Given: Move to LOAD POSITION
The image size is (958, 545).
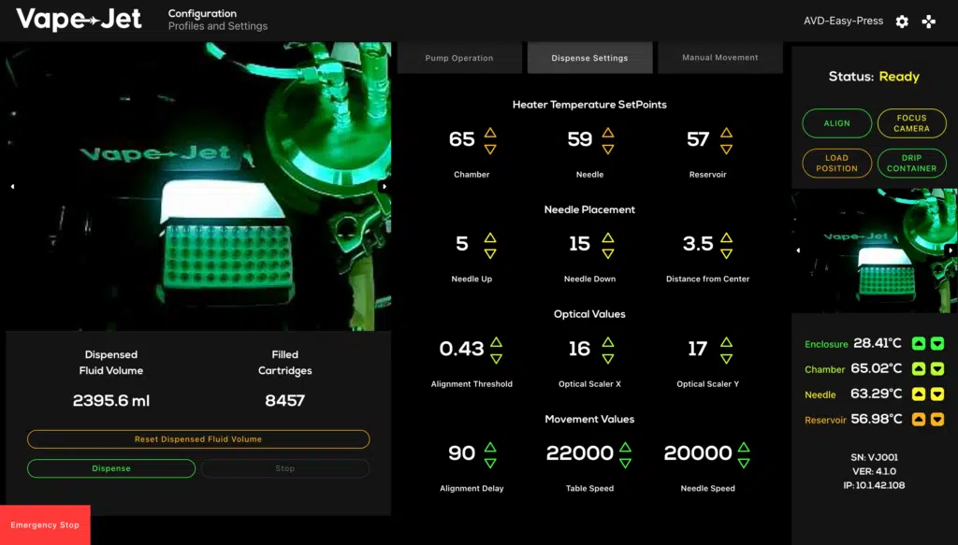Looking at the screenshot, I should [x=837, y=163].
